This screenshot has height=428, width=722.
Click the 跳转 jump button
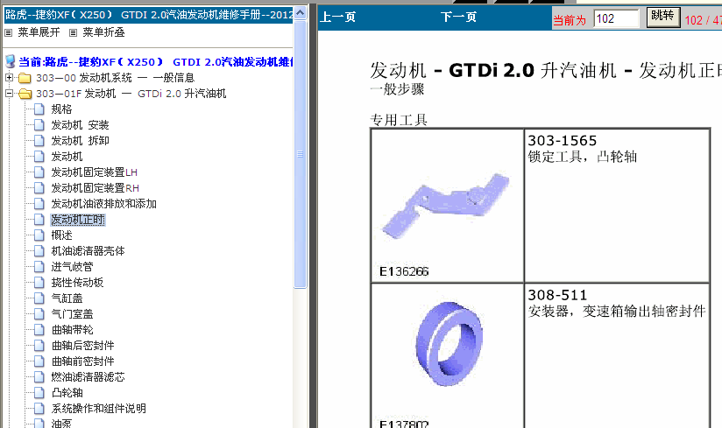[663, 18]
